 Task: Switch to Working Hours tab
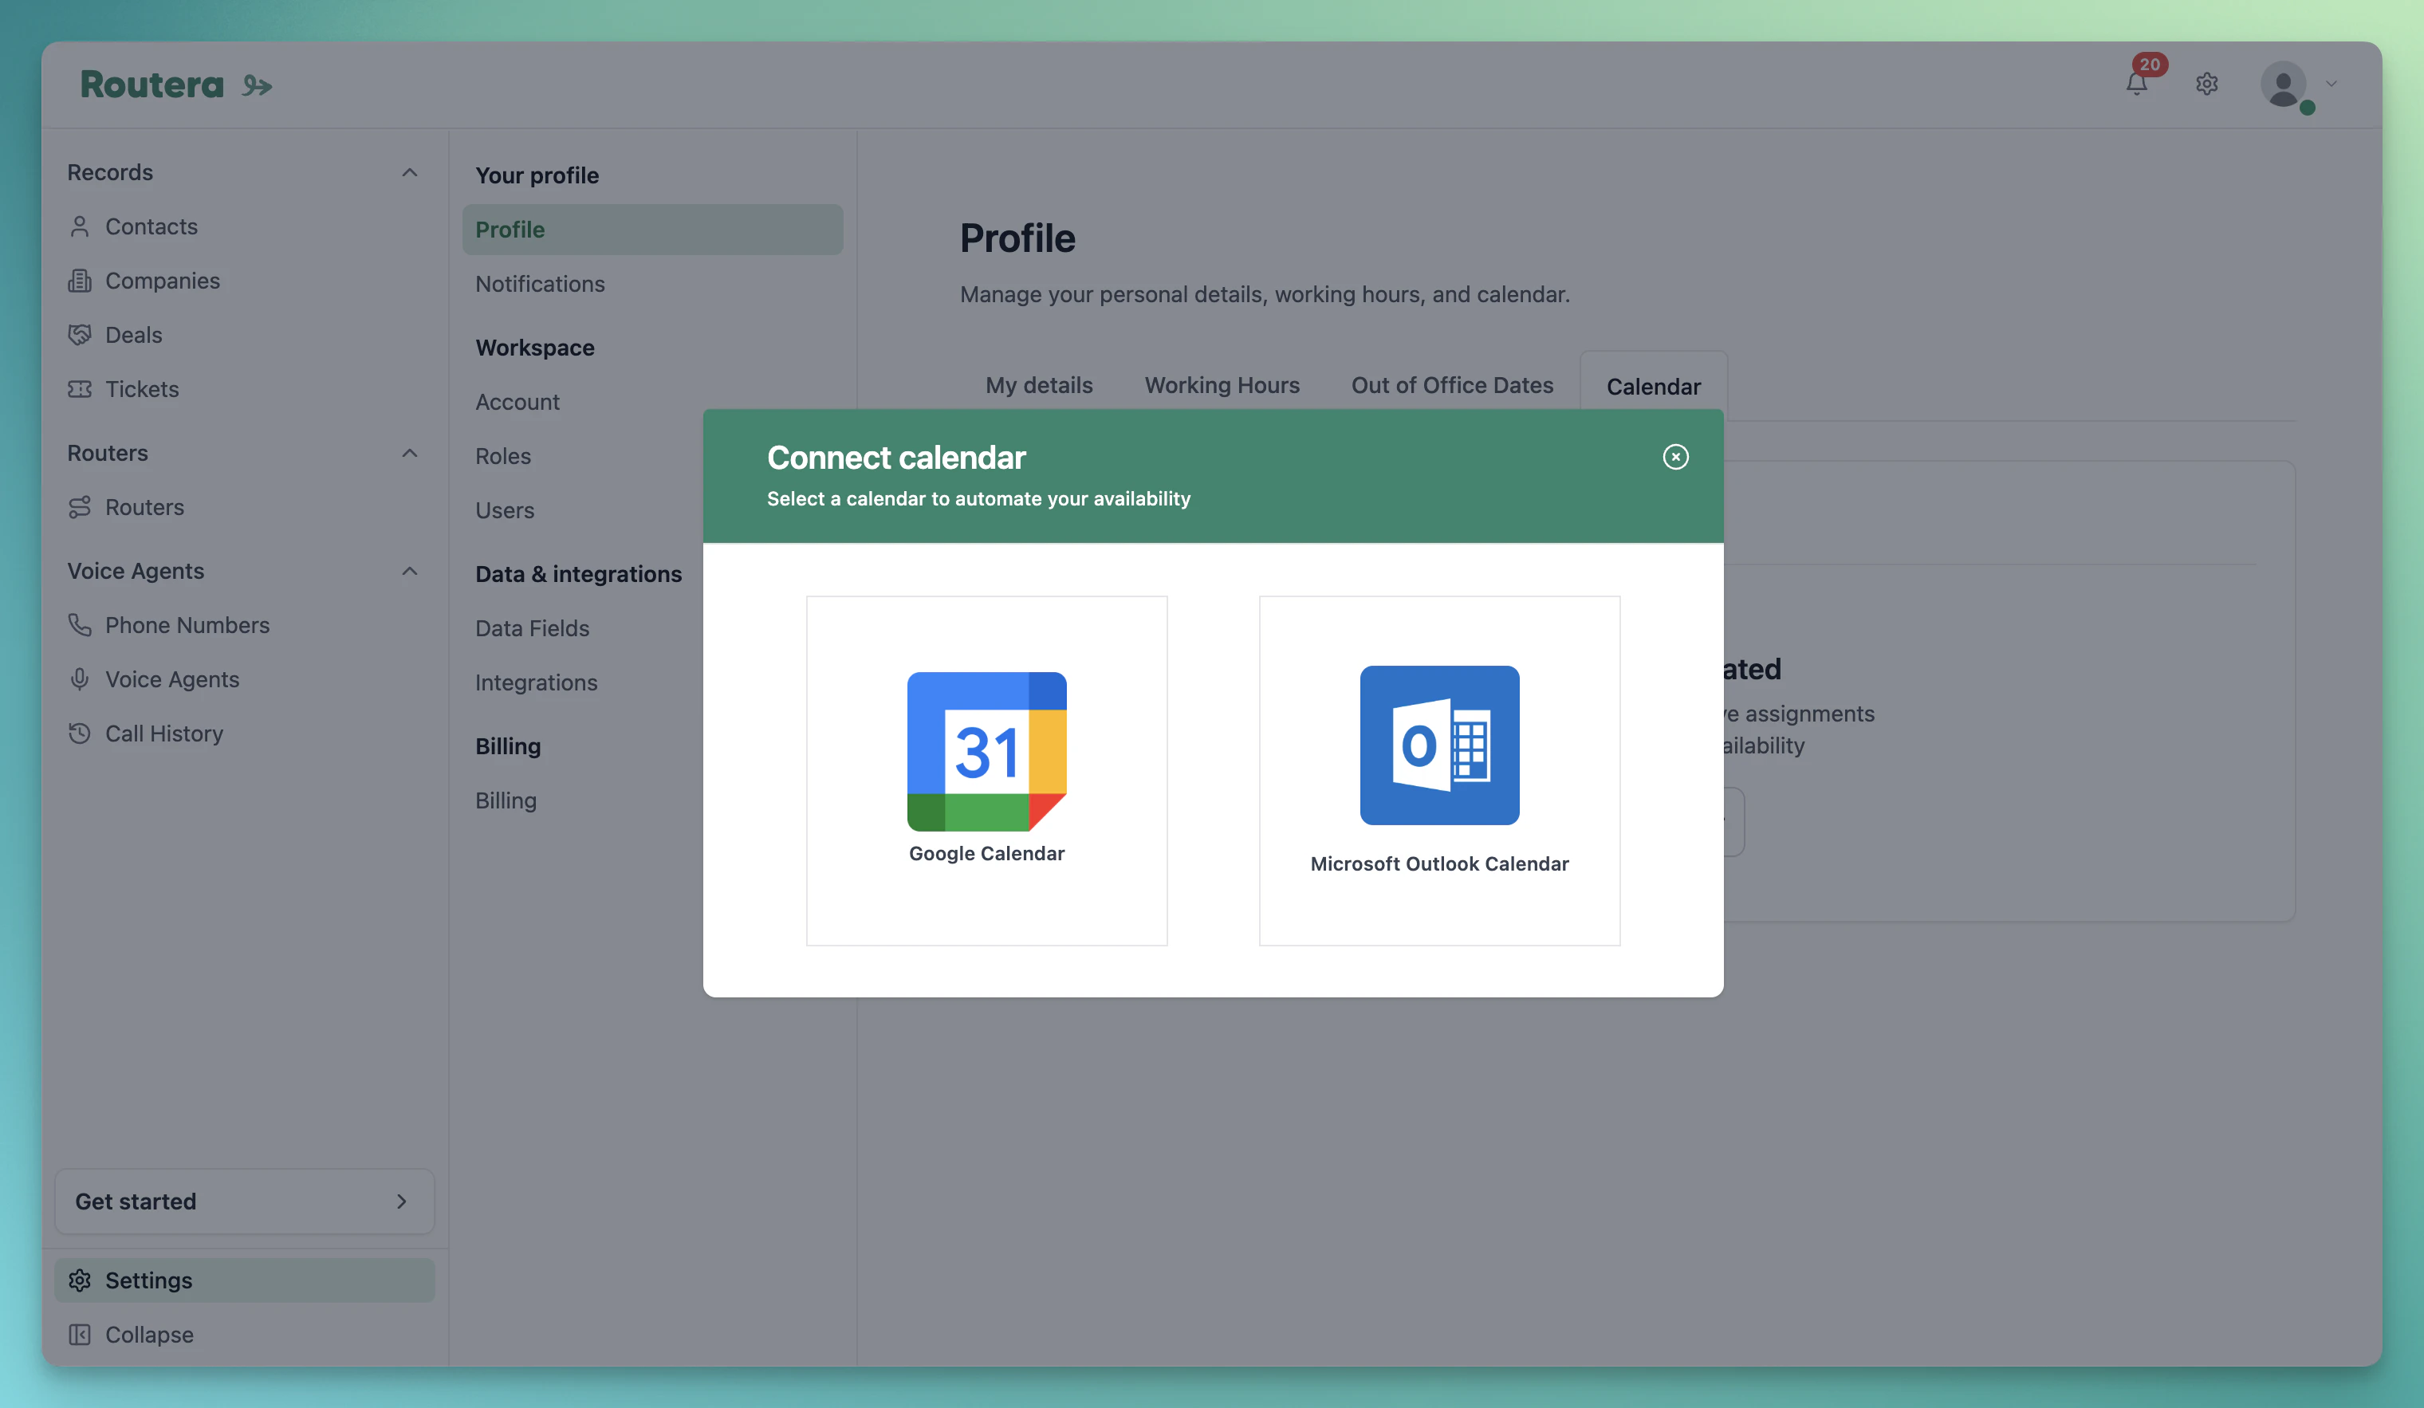1222,385
